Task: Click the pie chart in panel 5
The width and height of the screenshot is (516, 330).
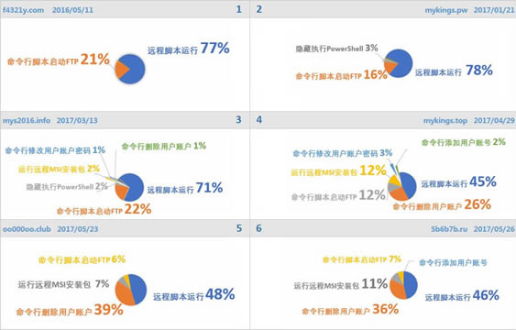Action: [131, 290]
